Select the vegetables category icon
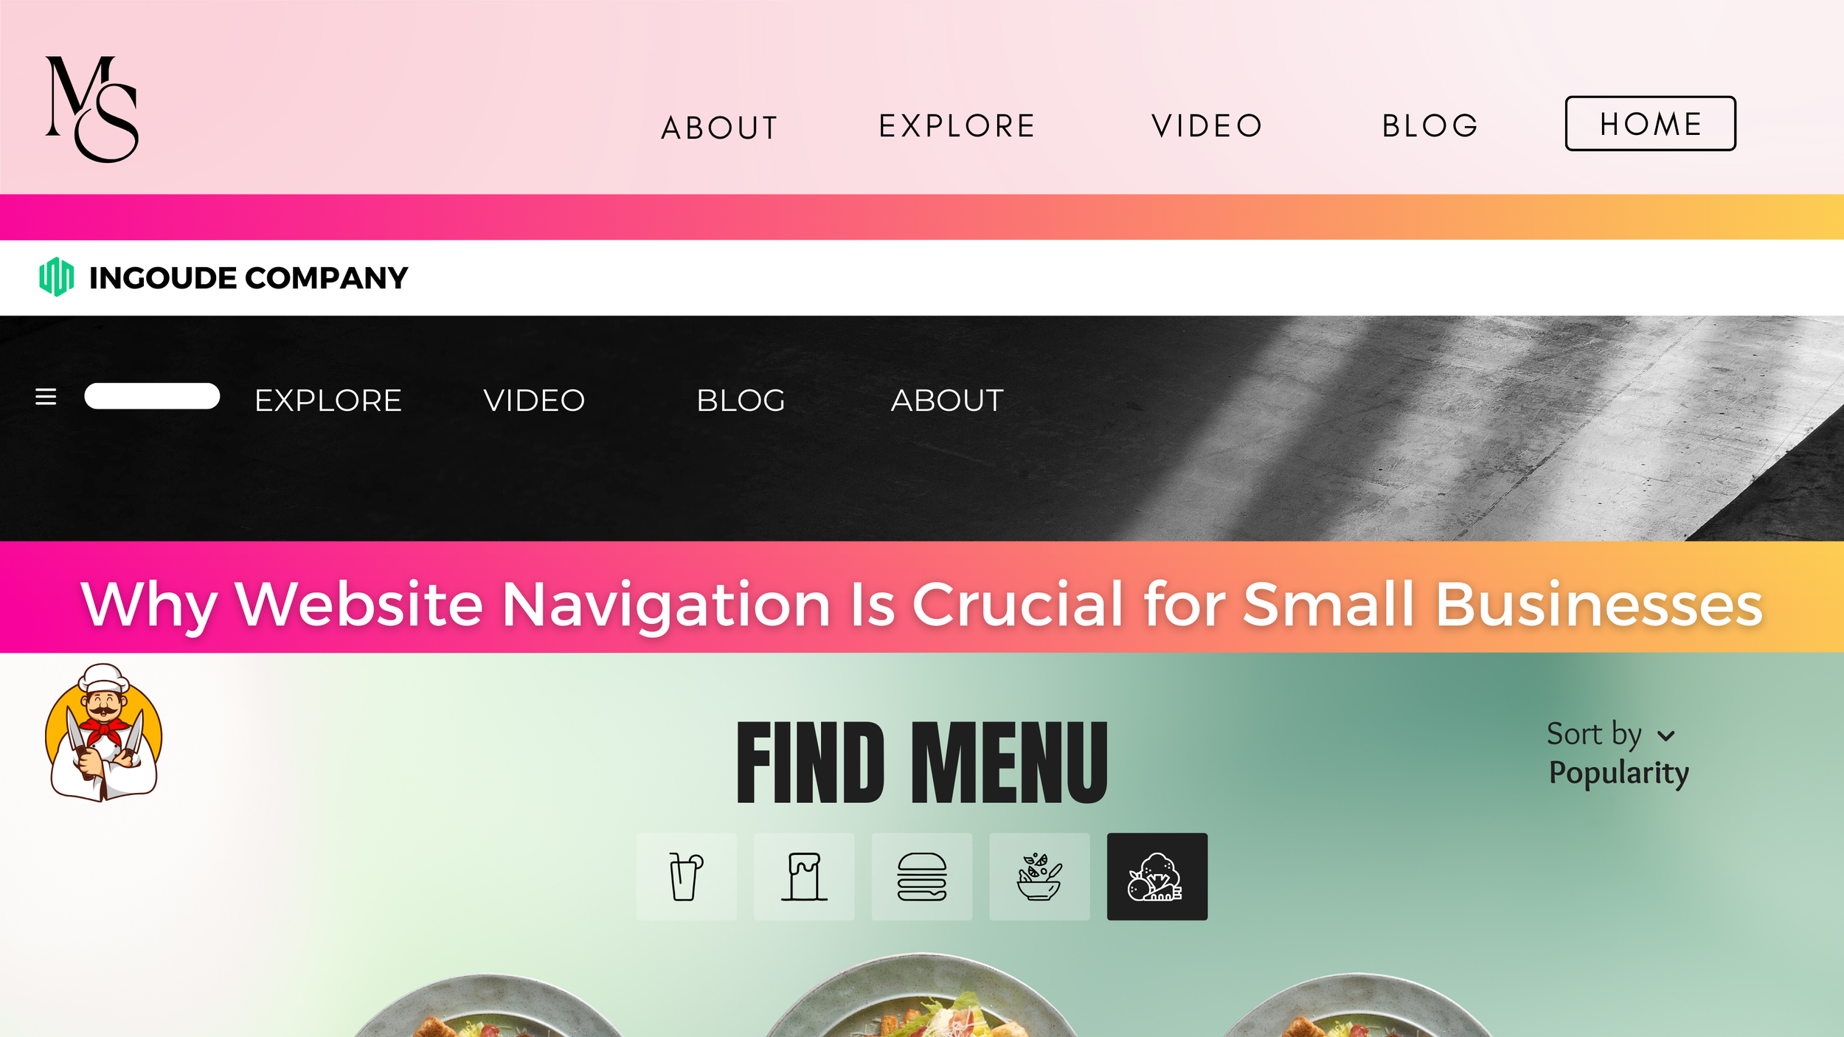 (x=1157, y=876)
